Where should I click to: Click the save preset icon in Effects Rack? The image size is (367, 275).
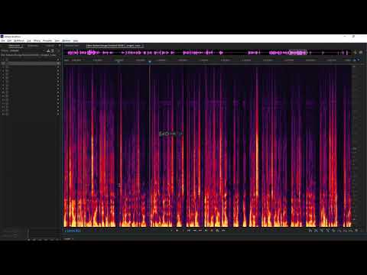tap(48, 50)
